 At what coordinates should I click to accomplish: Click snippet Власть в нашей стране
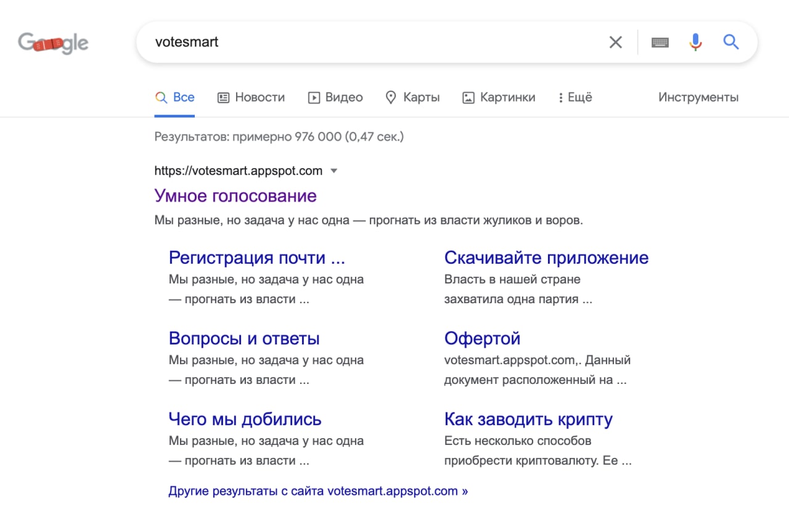pyautogui.click(x=518, y=289)
